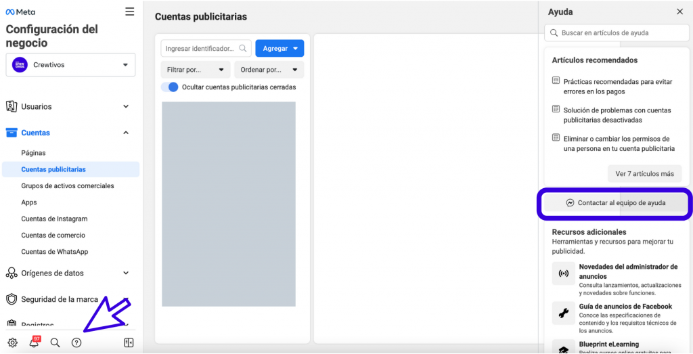The height and width of the screenshot is (354, 693).
Task: Toggle Ocultar cuentas publicitarias cerradas switch
Action: [x=170, y=87]
